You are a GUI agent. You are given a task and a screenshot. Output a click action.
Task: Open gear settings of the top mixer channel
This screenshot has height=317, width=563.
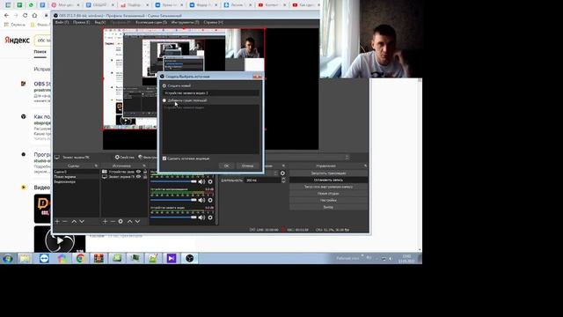pyautogui.click(x=210, y=182)
